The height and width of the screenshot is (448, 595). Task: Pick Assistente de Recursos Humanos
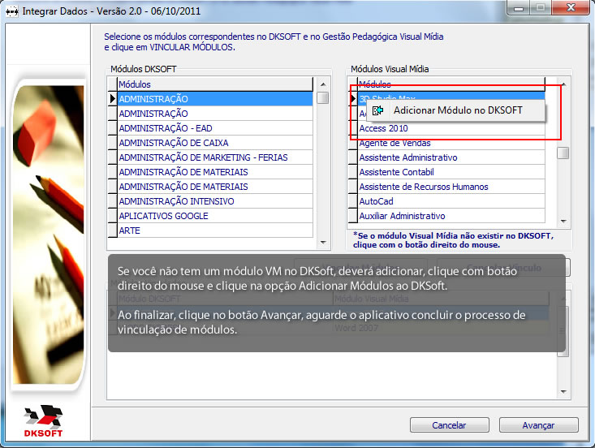coord(451,187)
